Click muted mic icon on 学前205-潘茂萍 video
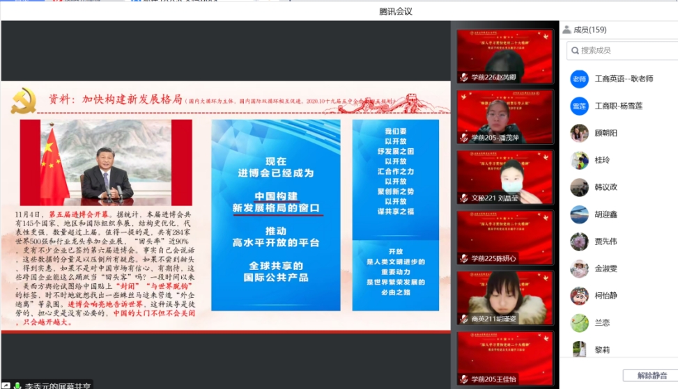The width and height of the screenshot is (678, 389). 464,138
